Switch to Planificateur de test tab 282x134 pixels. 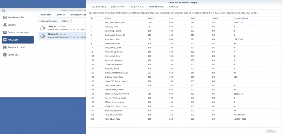[77, 15]
